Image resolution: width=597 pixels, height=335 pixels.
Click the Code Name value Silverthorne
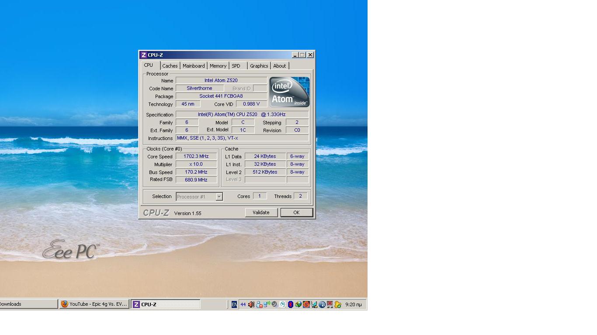pos(199,89)
